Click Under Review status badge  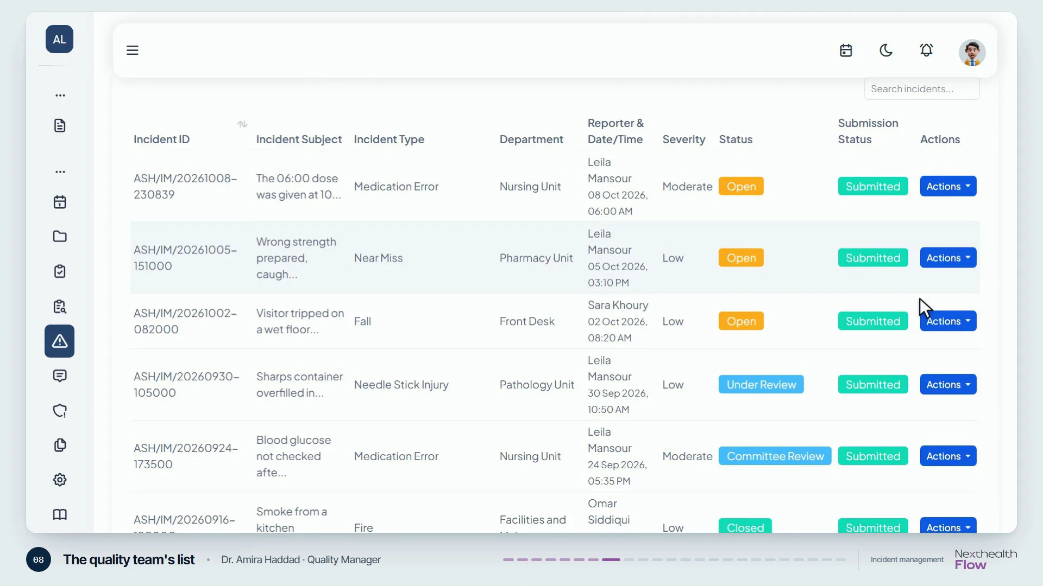tap(761, 385)
